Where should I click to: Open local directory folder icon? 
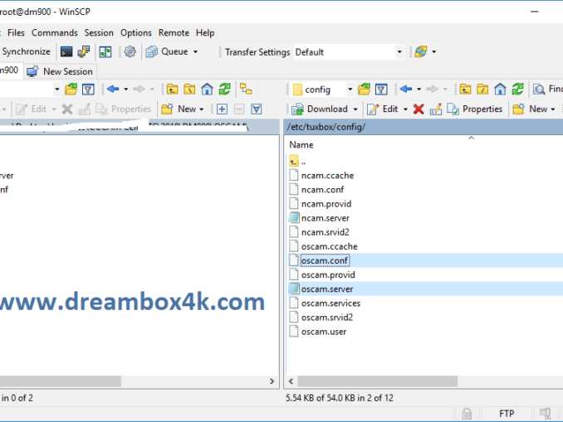click(x=71, y=90)
